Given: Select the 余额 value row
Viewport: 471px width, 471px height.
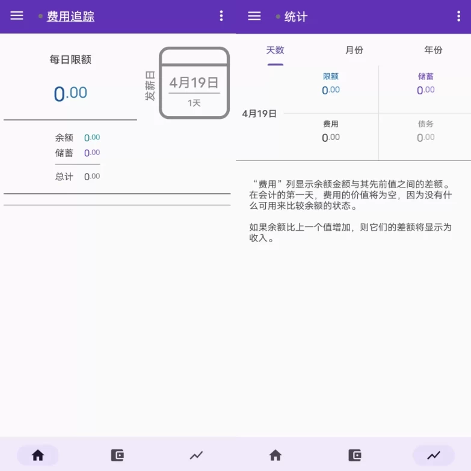Looking at the screenshot, I should (78, 138).
